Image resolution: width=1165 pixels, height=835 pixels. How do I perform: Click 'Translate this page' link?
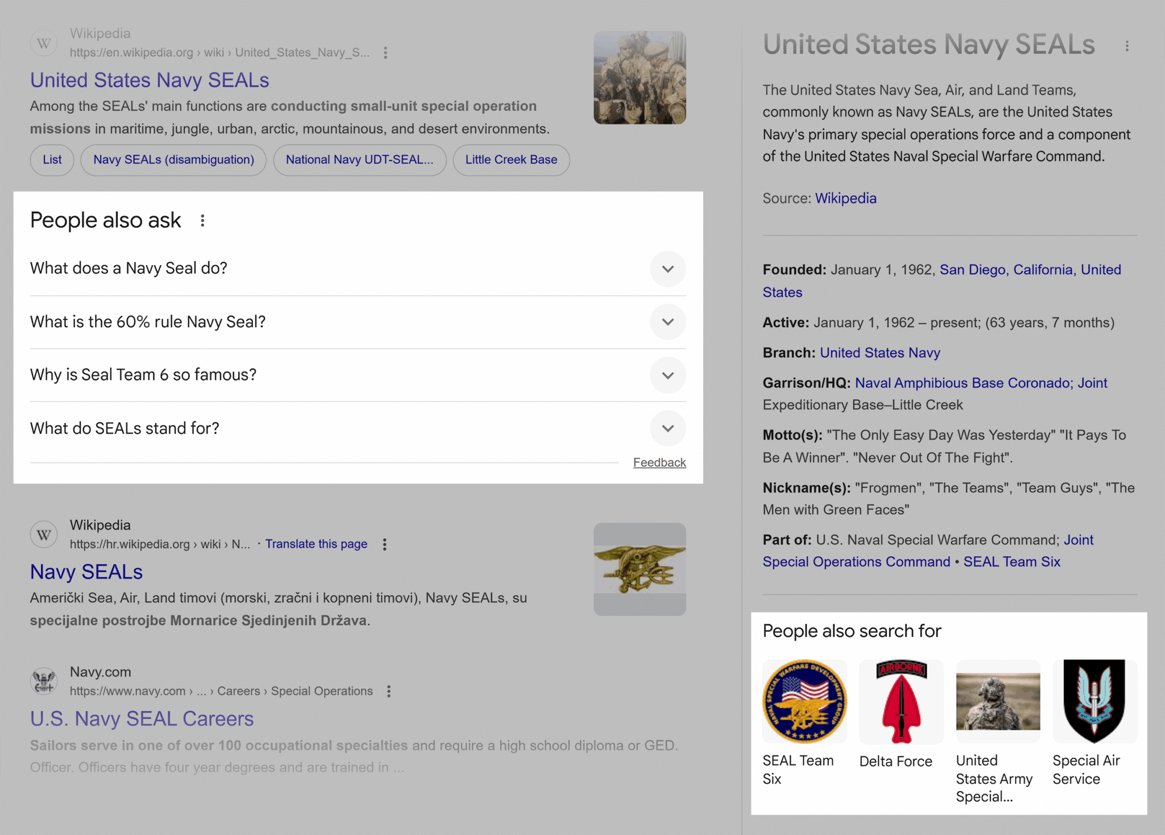pos(316,544)
